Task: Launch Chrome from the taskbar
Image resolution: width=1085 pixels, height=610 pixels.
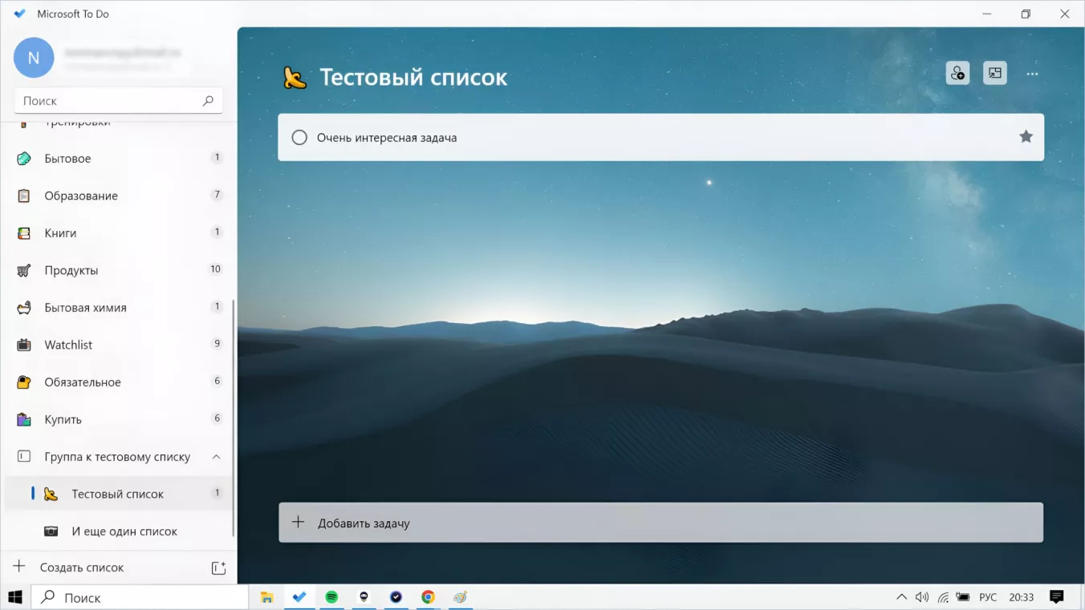Action: coord(428,597)
